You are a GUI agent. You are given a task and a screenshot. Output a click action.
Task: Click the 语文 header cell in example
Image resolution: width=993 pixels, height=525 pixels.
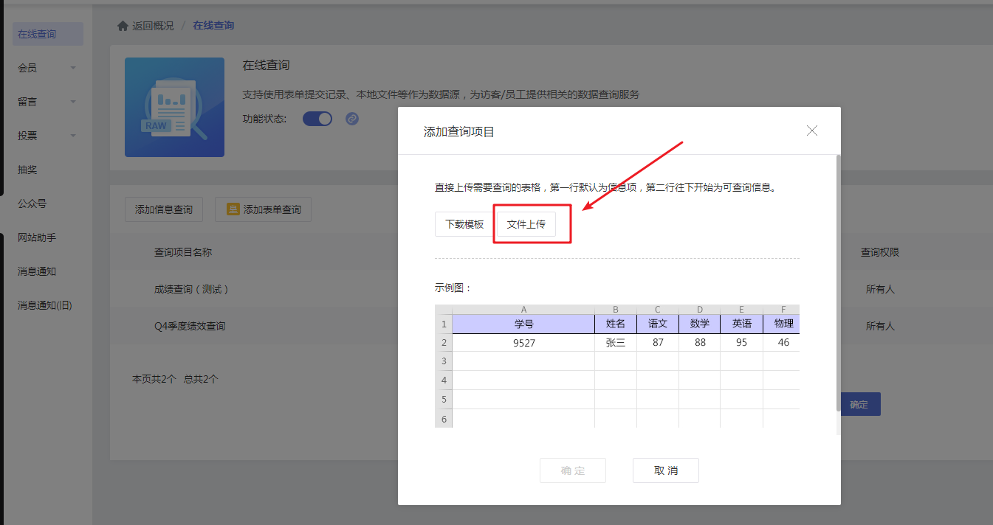[658, 324]
